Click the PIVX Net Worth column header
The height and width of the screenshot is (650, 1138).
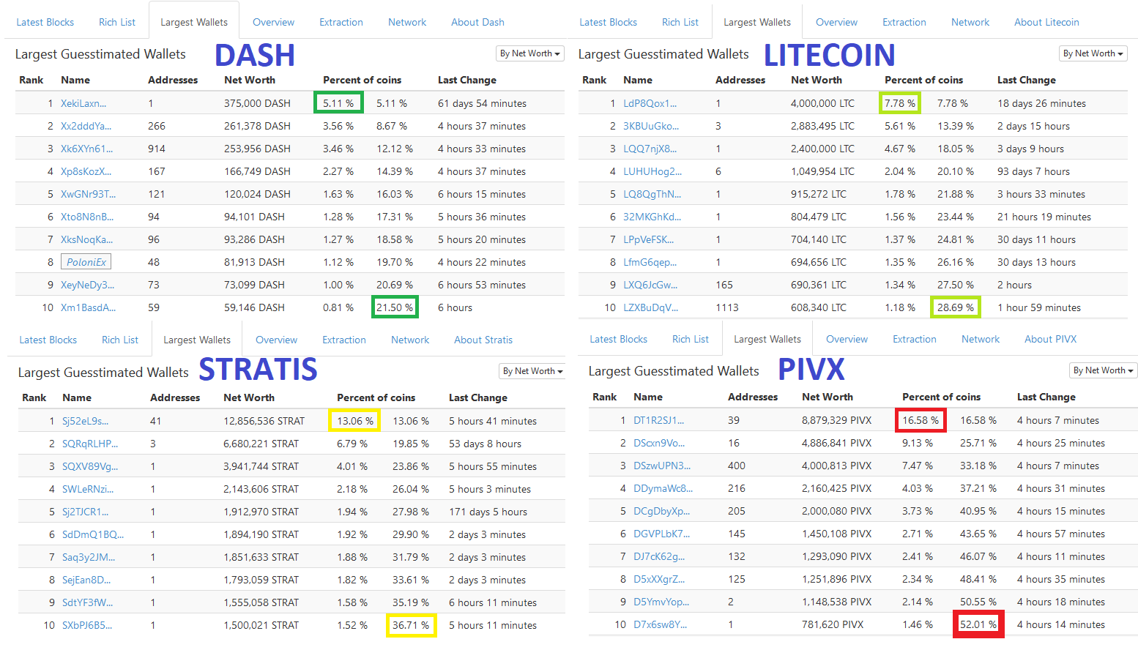pyautogui.click(x=828, y=397)
